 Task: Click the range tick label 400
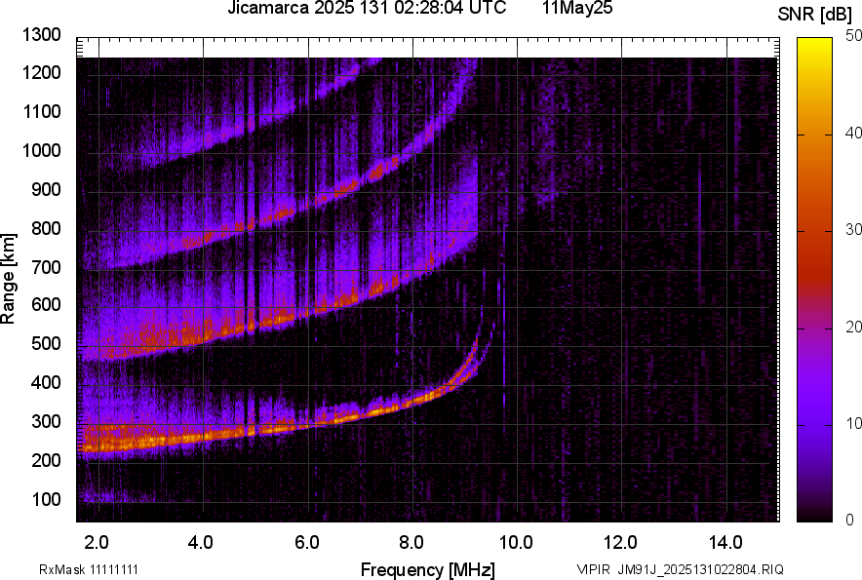point(46,382)
